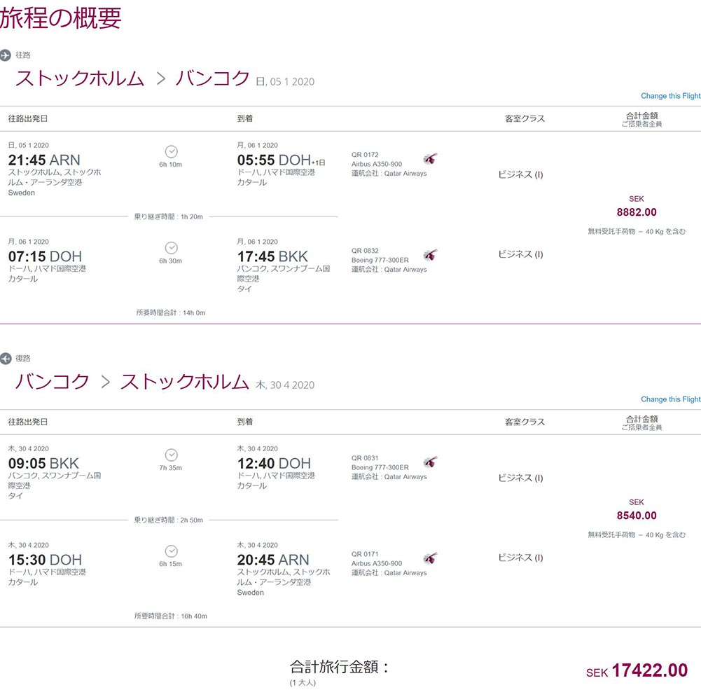Click the departure time 07:15 DOH
The height and width of the screenshot is (690, 701).
tap(45, 256)
